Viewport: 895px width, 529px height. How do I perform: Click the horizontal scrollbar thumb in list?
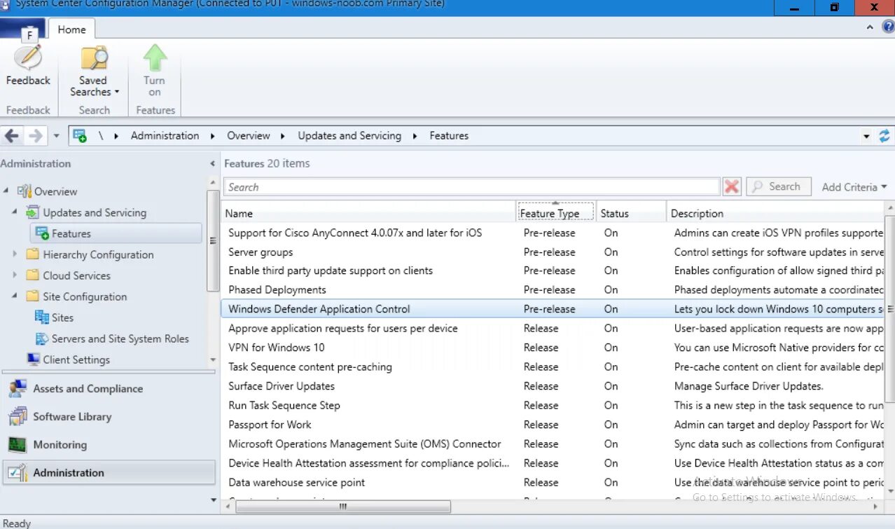[x=343, y=507]
